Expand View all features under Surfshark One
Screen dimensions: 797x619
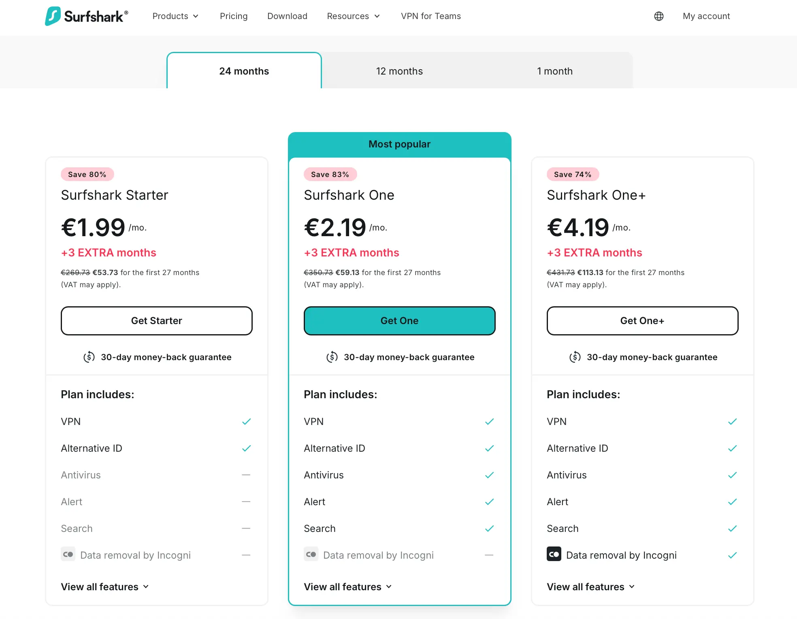pos(347,586)
